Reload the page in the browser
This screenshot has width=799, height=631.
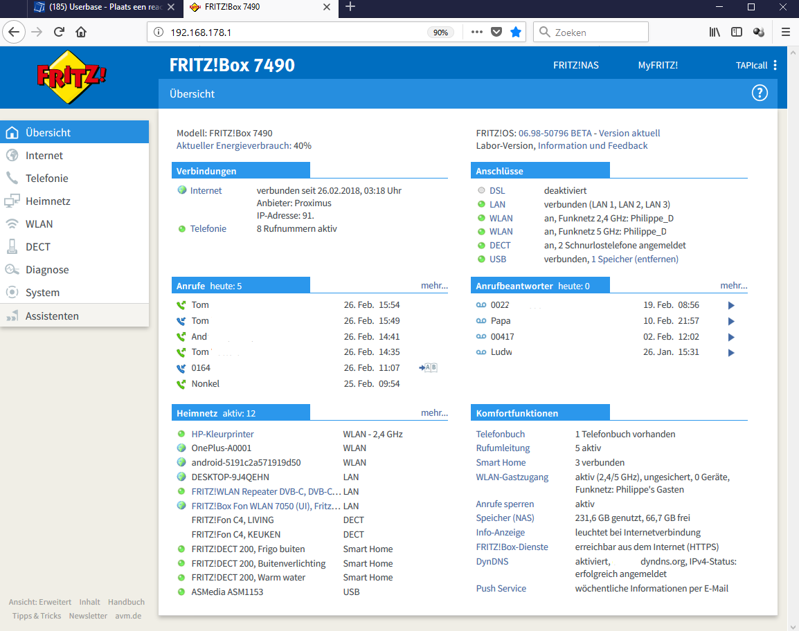(59, 32)
